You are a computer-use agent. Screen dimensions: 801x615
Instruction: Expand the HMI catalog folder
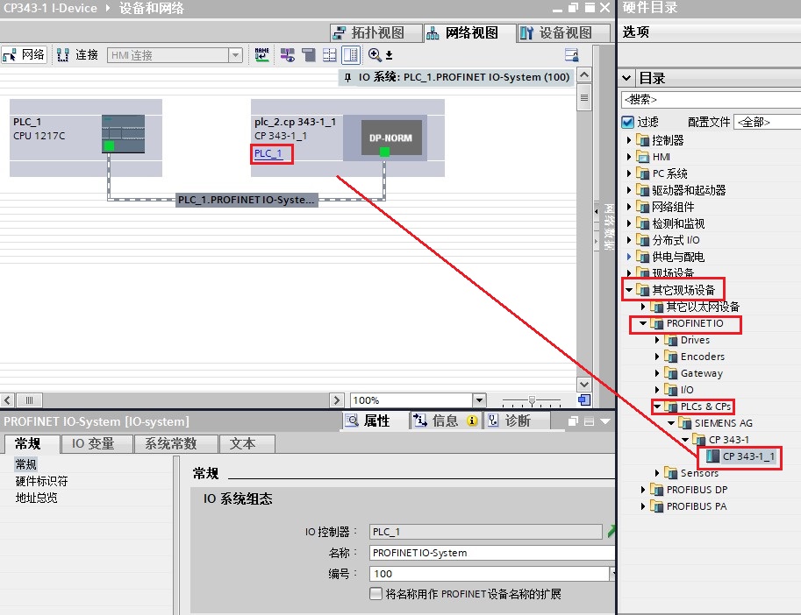click(629, 157)
